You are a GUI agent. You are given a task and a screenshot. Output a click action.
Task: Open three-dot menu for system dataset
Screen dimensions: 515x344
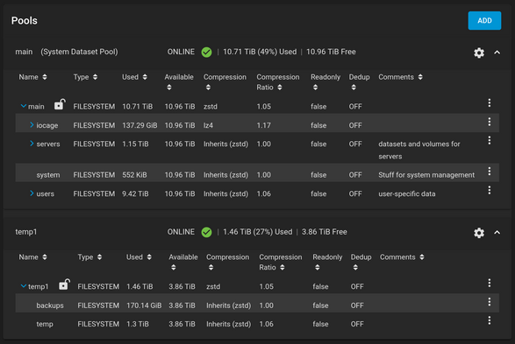[489, 172]
